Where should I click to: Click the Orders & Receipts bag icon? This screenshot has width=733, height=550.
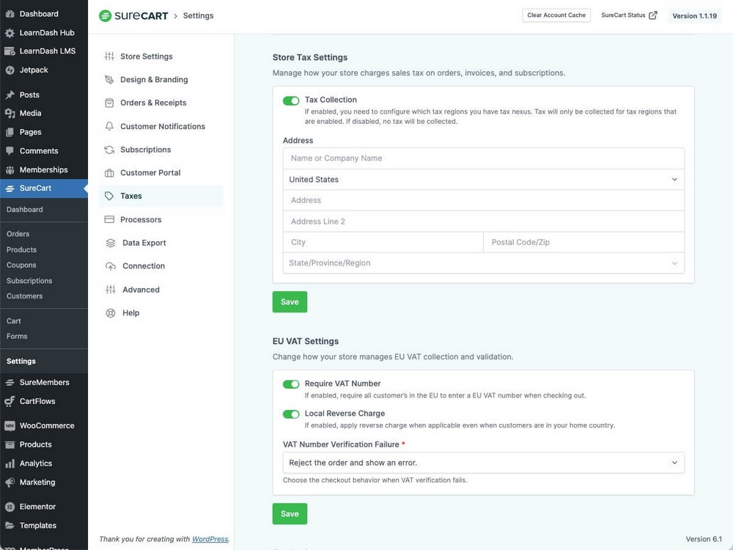109,103
